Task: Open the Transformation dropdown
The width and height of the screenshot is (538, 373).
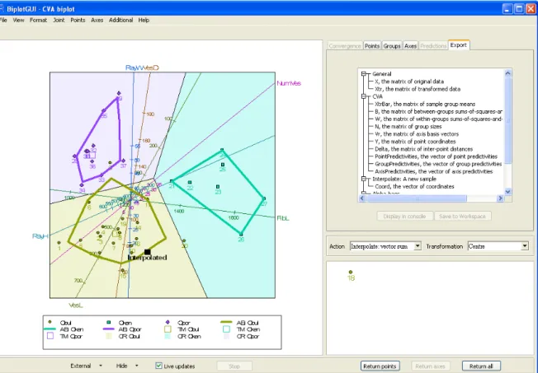Action: (x=525, y=246)
